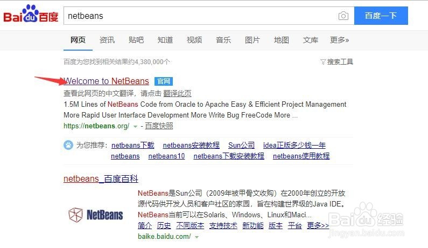428x248 pixels.
Task: Open the 简介 section link
Action: [x=145, y=225]
